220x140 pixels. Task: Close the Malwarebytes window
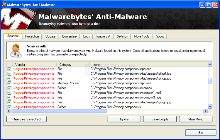point(215,5)
